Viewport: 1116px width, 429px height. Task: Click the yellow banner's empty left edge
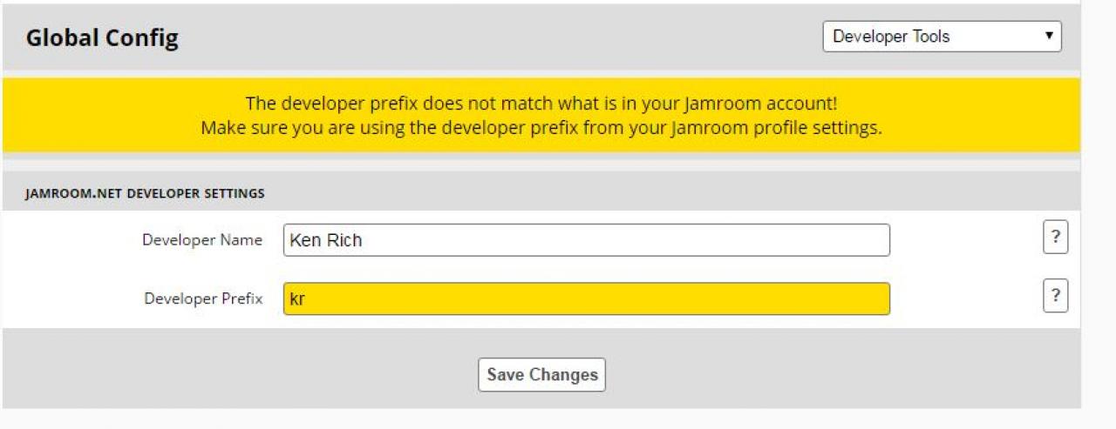pyautogui.click(x=70, y=115)
